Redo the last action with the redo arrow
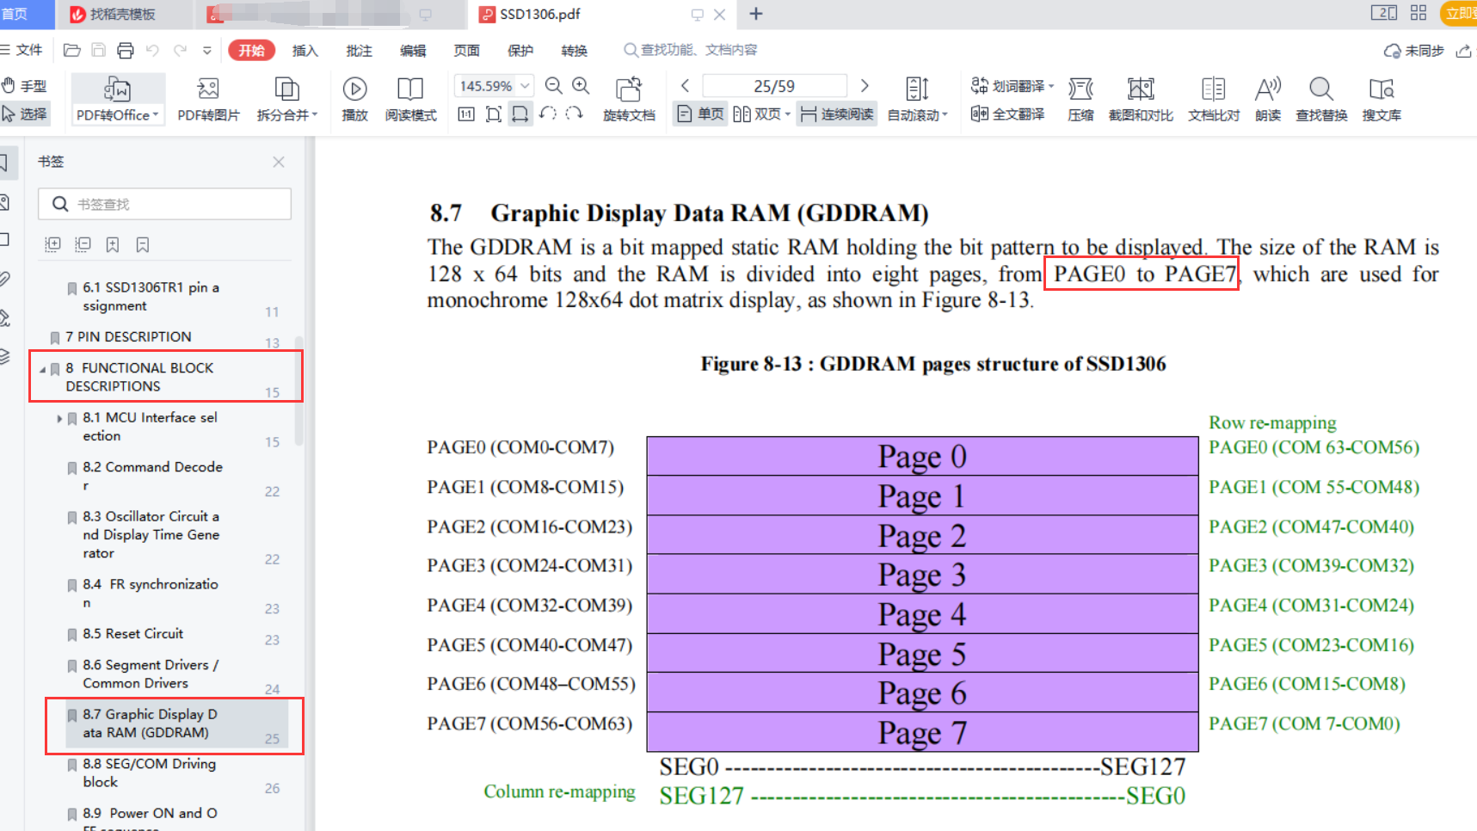Image resolution: width=1477 pixels, height=831 pixels. click(180, 51)
